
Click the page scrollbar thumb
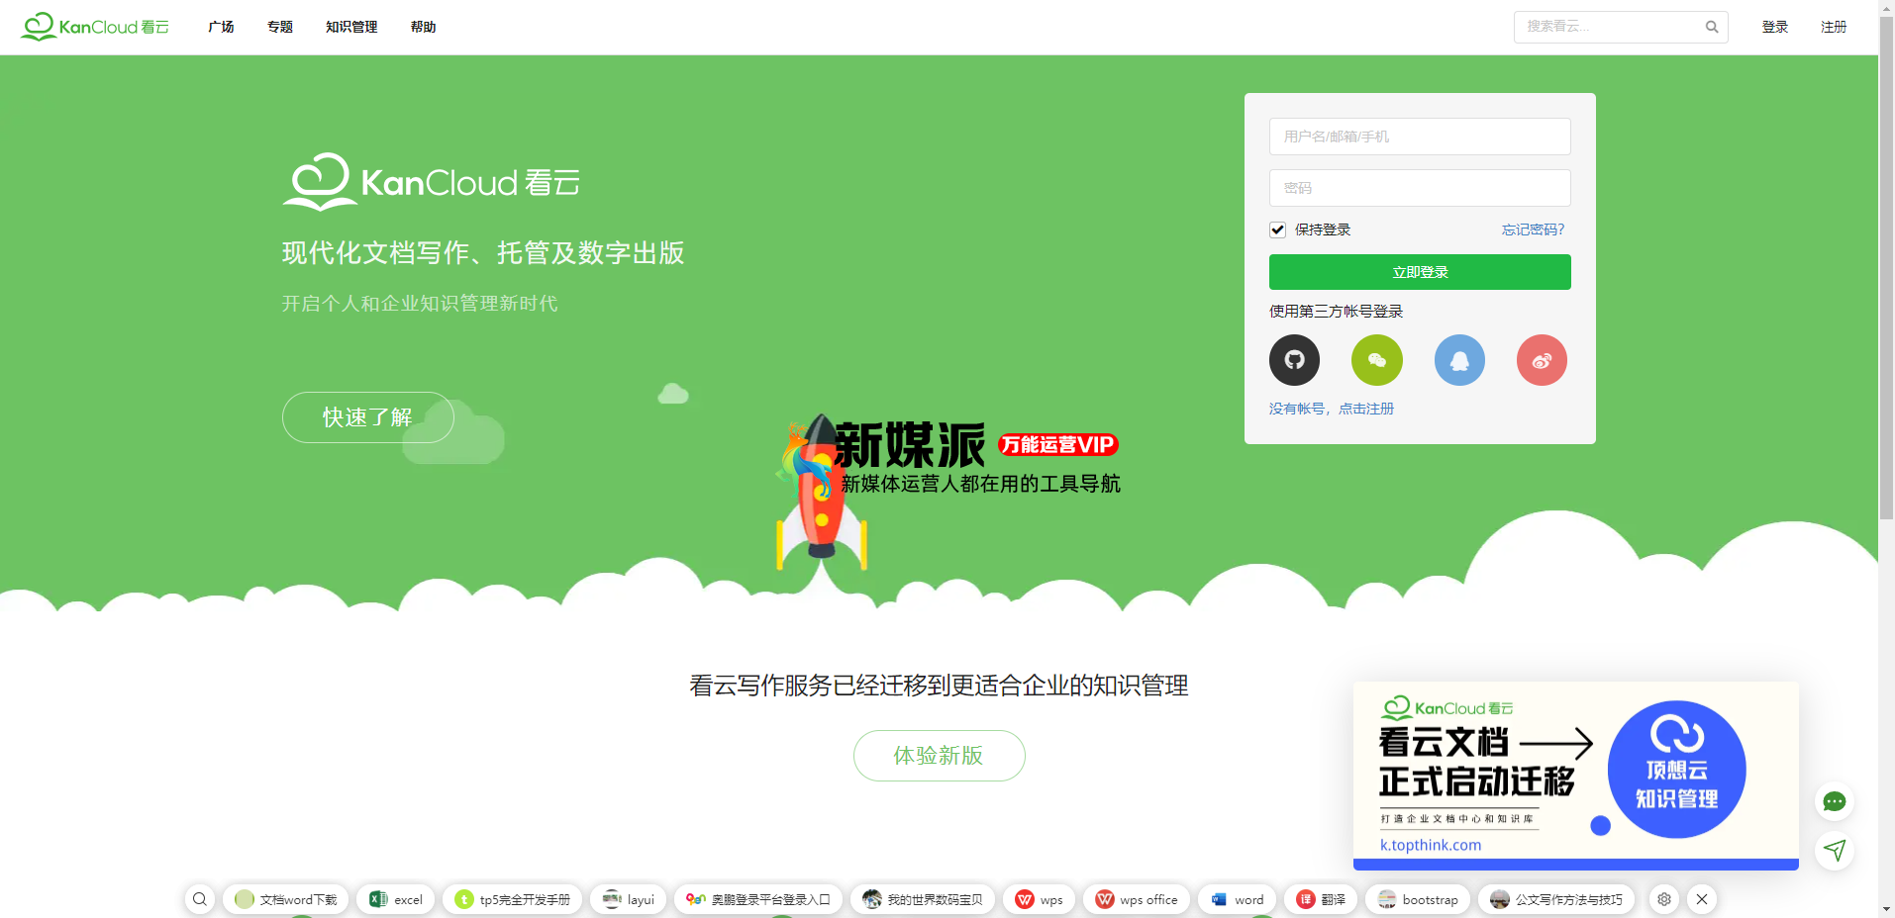pyautogui.click(x=1886, y=267)
